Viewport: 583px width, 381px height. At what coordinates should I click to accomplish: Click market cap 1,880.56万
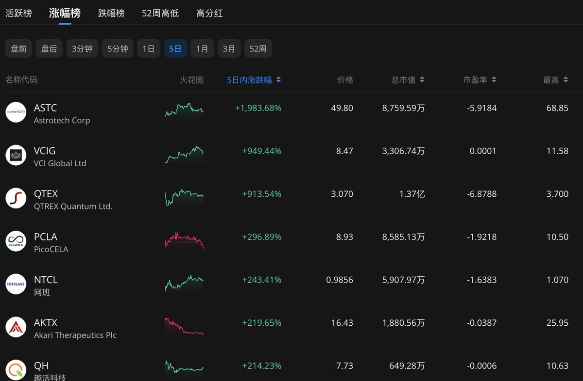pyautogui.click(x=403, y=323)
